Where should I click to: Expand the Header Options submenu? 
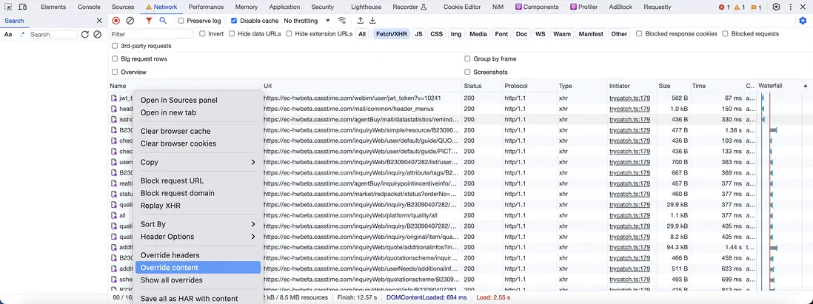click(198, 237)
